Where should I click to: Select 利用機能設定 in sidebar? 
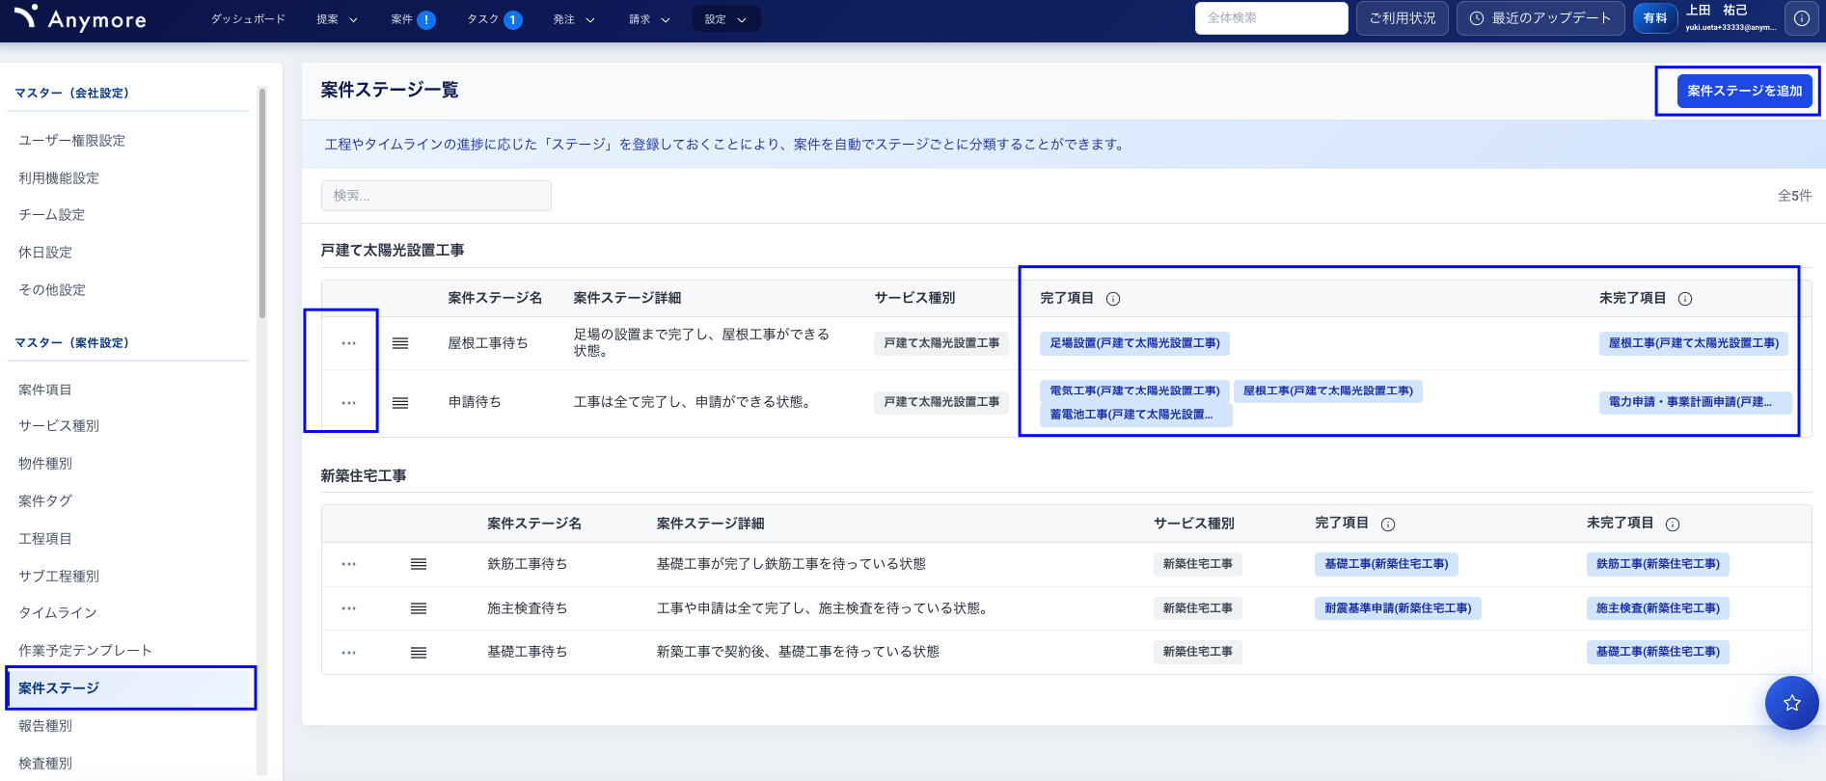[x=59, y=178]
